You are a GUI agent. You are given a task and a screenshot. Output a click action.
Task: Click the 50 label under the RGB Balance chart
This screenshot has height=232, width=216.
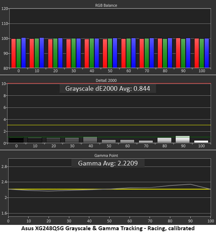110,71
